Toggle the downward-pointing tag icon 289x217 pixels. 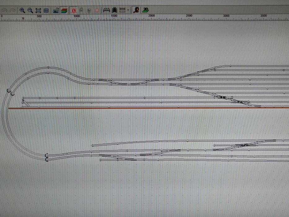pyautogui.click(x=89, y=10)
